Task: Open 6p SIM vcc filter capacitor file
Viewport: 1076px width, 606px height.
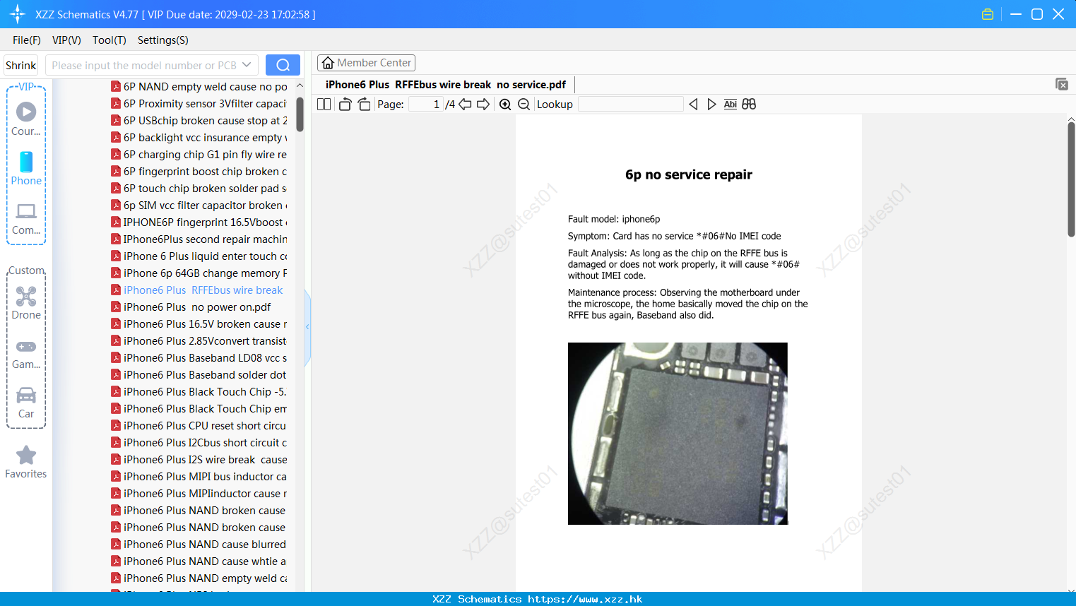Action: tap(199, 205)
